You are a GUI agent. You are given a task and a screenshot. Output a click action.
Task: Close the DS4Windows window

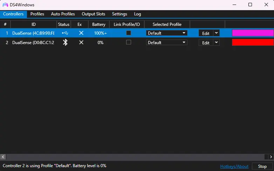(x=266, y=5)
